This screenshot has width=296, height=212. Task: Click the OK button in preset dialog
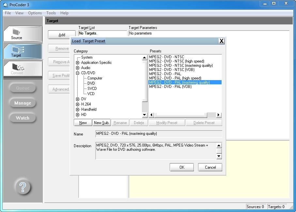coord(182,167)
